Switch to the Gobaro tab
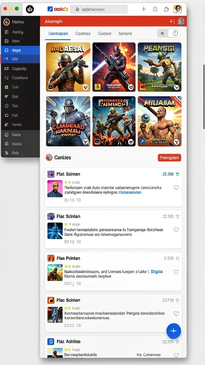Viewport: 205px width, 365px height. point(105,34)
